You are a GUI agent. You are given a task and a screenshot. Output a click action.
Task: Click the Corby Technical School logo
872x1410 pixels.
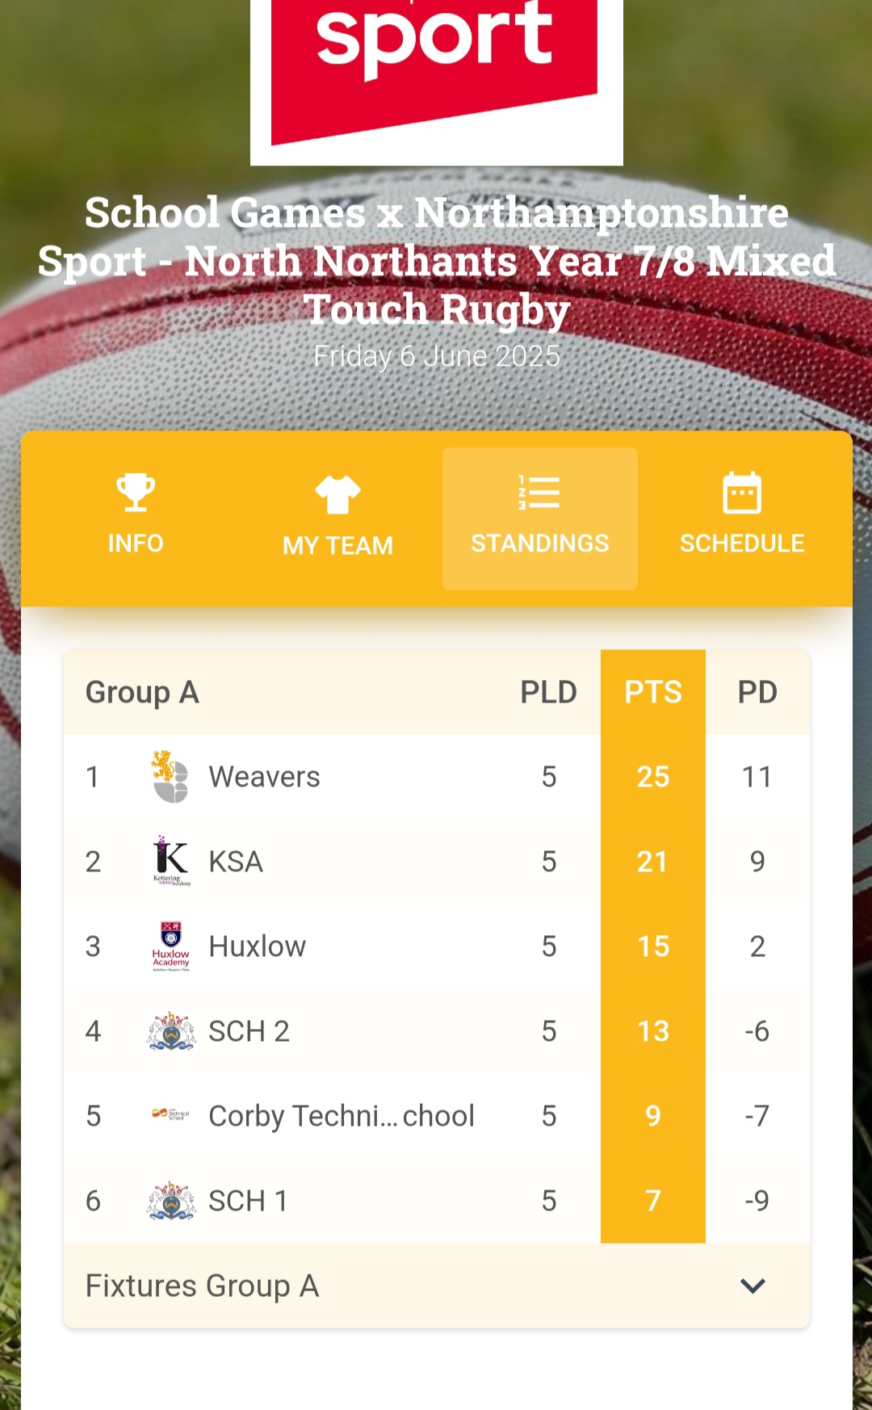[171, 1115]
